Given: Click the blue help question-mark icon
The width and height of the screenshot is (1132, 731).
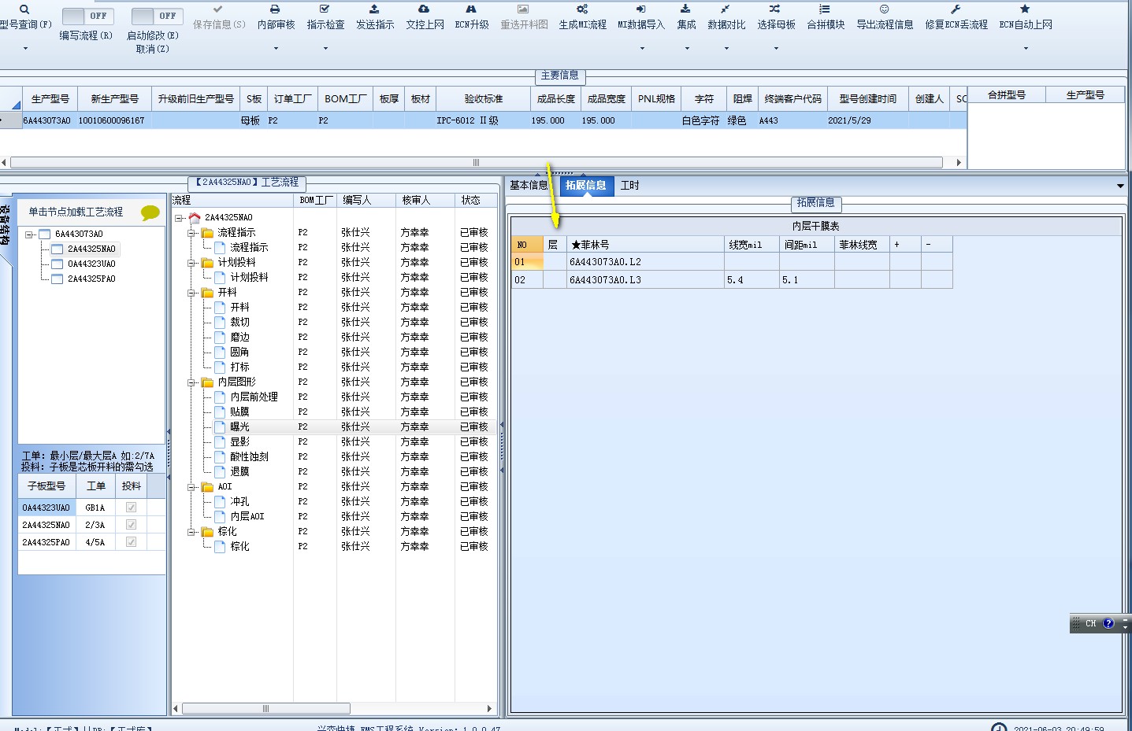Looking at the screenshot, I should point(1108,623).
